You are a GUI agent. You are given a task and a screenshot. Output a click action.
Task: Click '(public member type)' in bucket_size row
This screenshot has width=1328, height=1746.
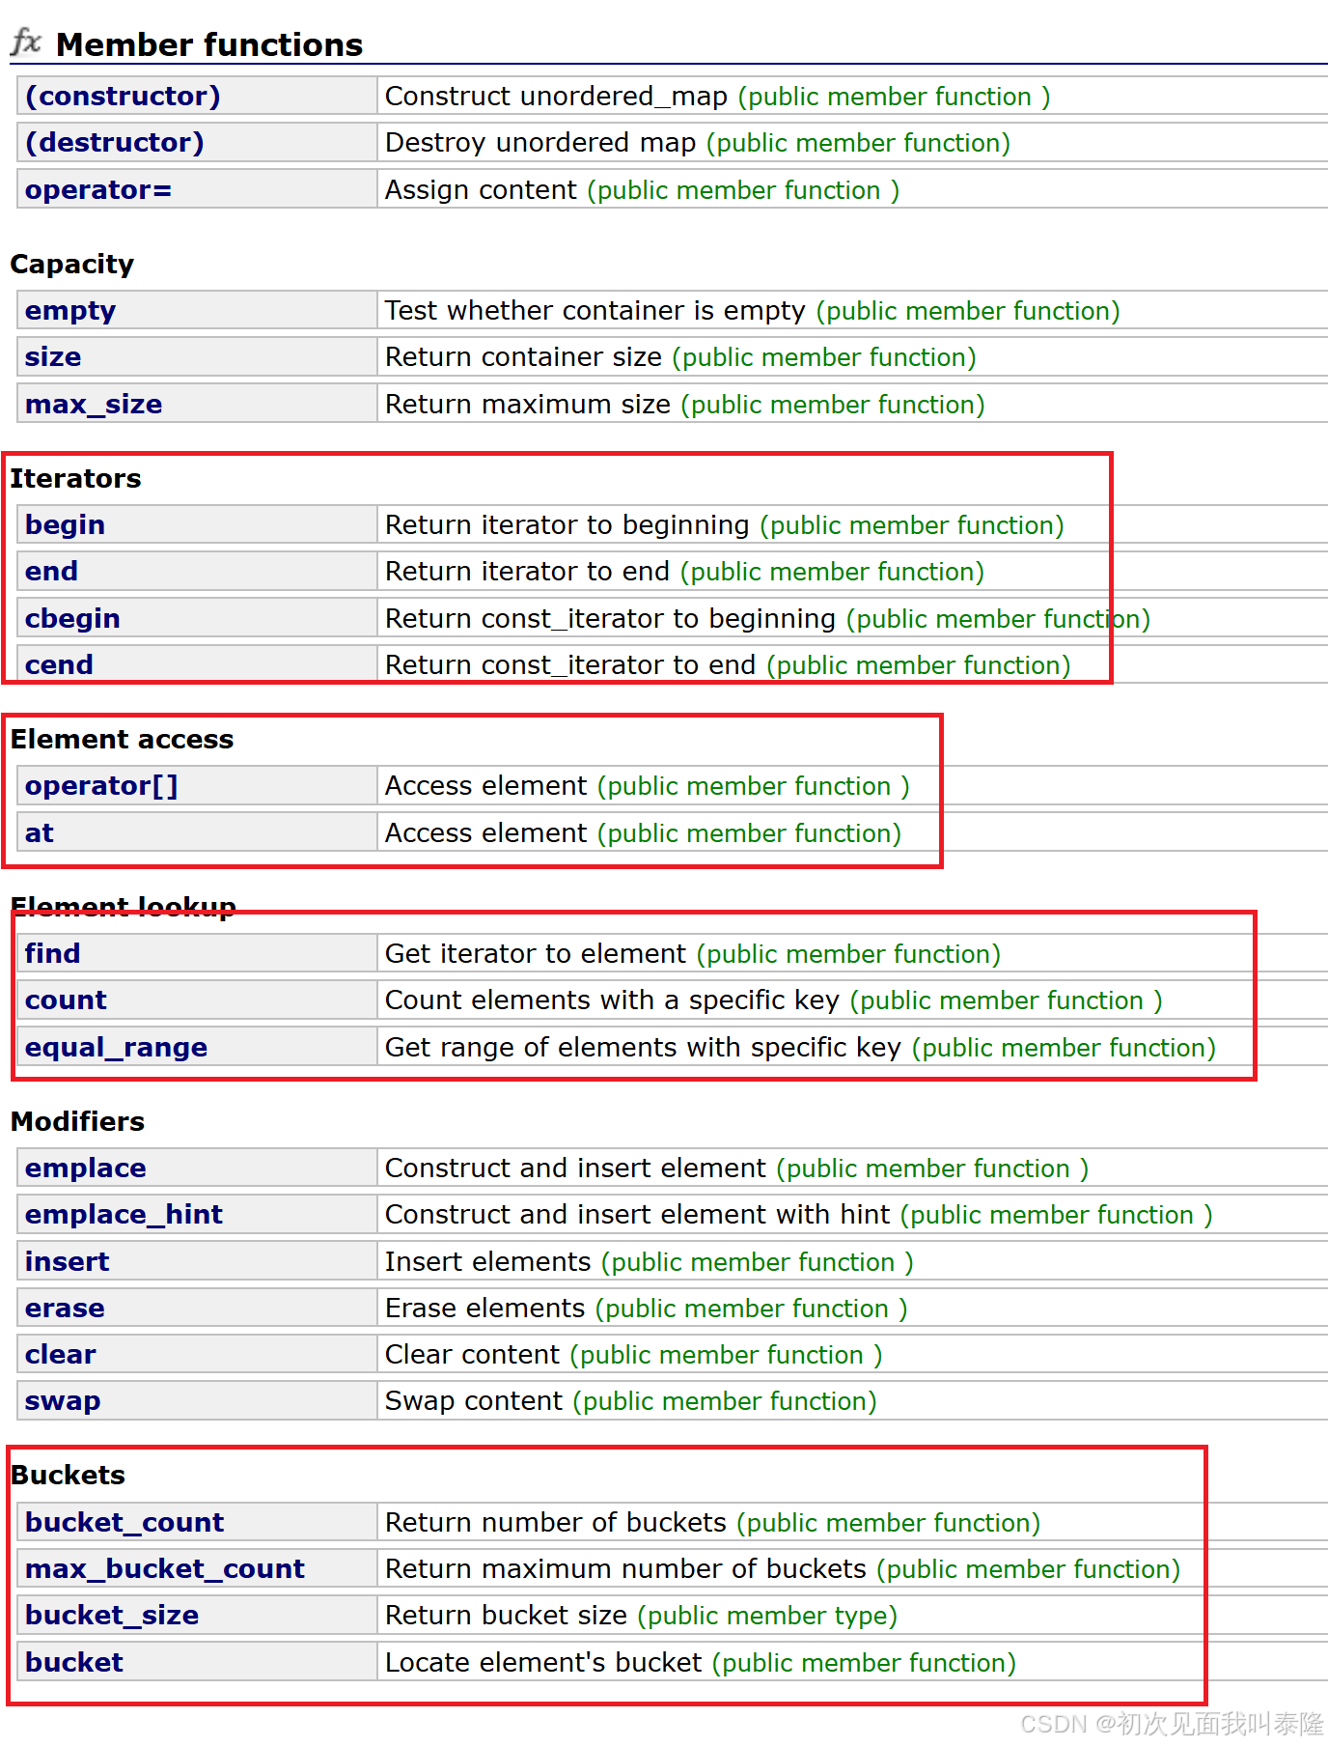pos(768,1617)
